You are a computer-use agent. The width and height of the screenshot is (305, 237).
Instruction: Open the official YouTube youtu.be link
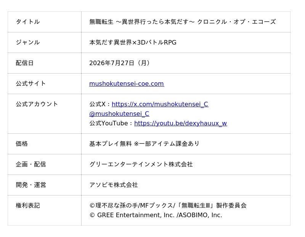pyautogui.click(x=180, y=123)
